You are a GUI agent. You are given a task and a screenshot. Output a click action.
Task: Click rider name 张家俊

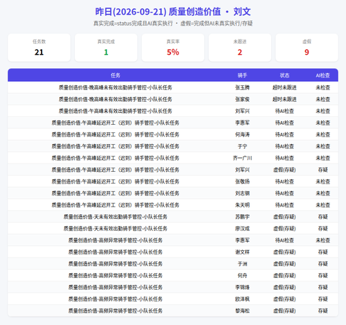242,99
